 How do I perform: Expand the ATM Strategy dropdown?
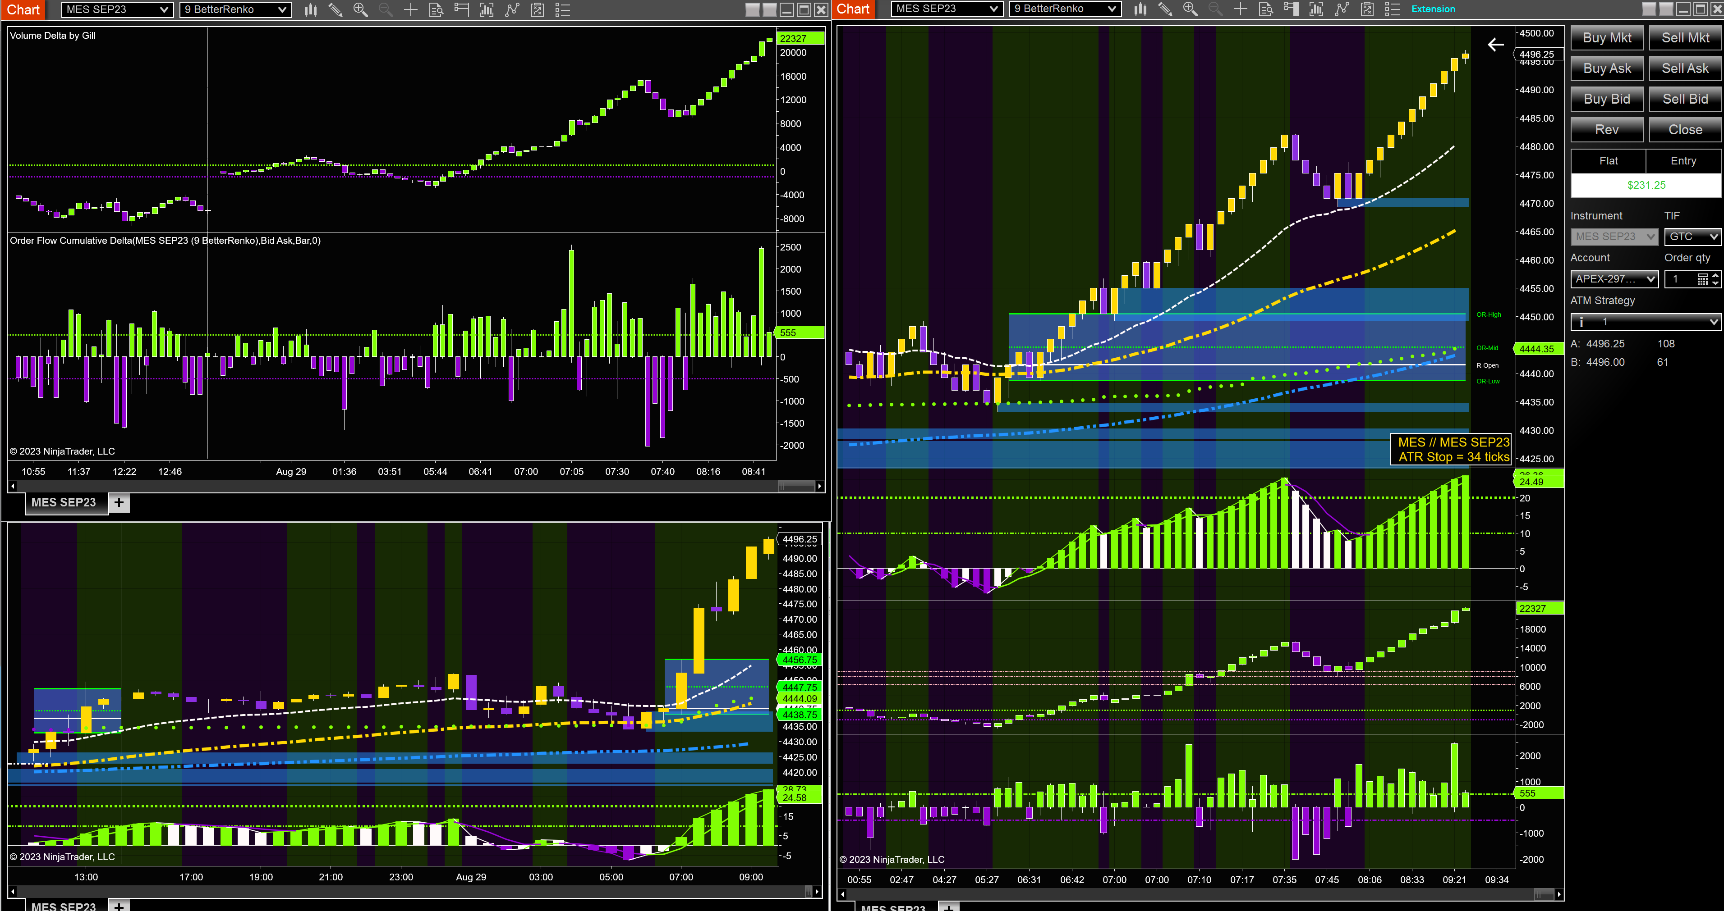coord(1646,322)
